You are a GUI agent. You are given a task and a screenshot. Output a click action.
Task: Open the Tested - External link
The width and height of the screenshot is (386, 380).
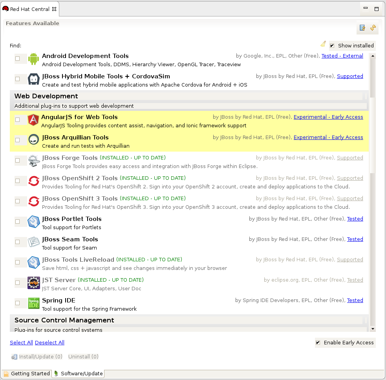pos(342,56)
